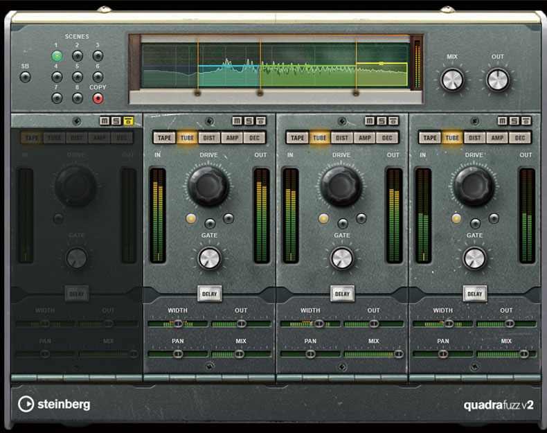Screen dimensions: 547x433
Task: Toggle lit yellow tube option in band 4
Action: pyautogui.click(x=456, y=218)
